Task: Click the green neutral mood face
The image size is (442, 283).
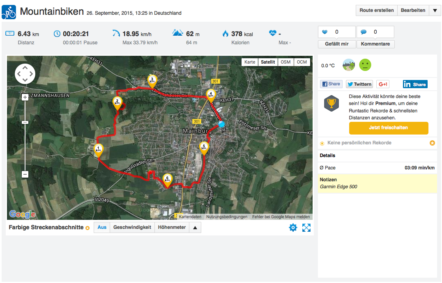Action: [x=365, y=65]
